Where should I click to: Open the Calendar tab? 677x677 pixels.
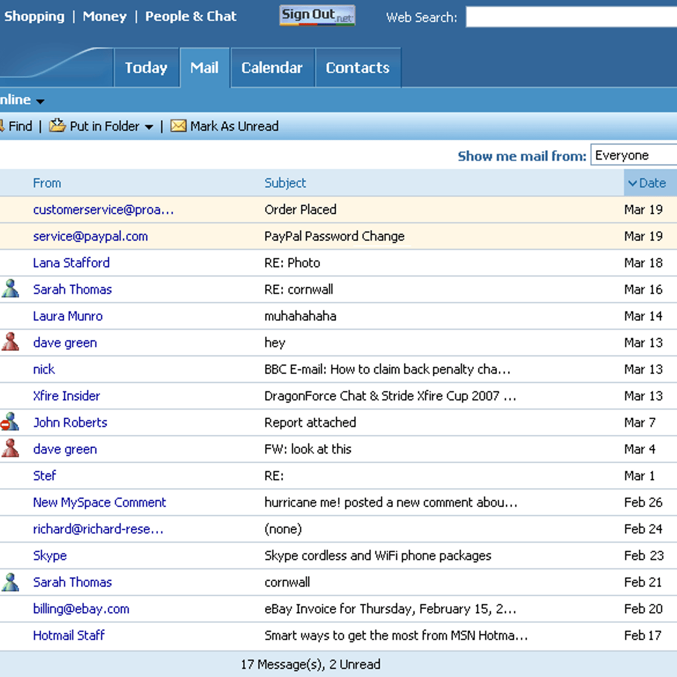(x=272, y=68)
